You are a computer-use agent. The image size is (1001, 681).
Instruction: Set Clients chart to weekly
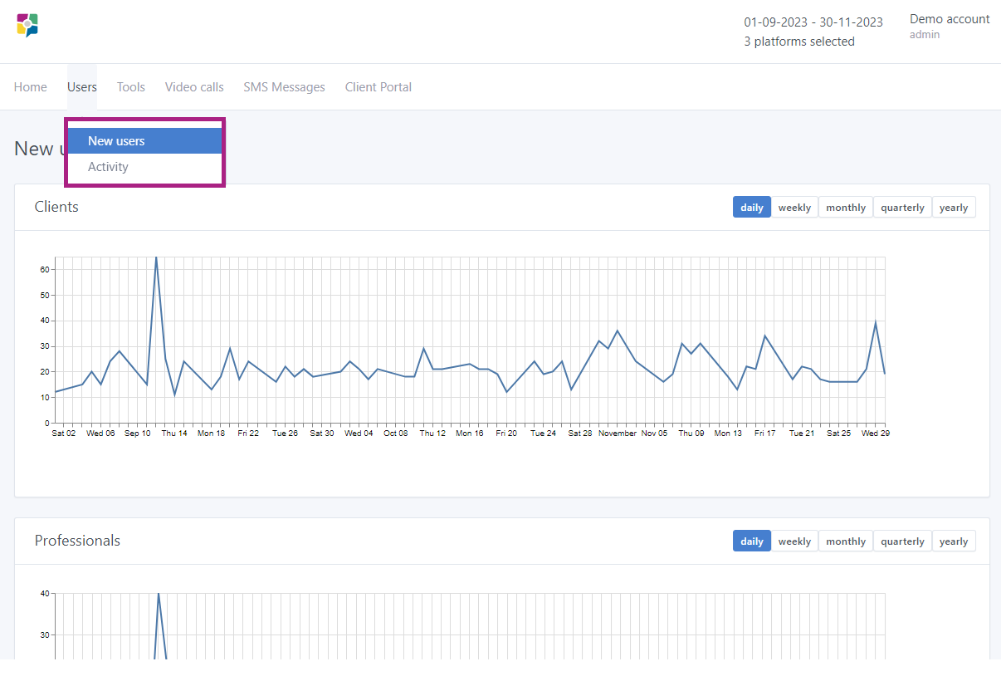click(794, 208)
